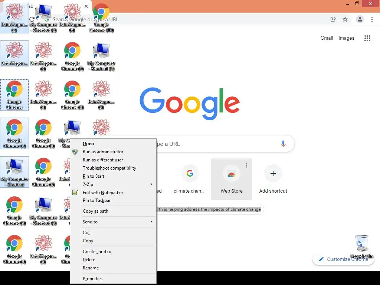
Task: Select 'DataWagon... (3)' desktop icon
Action: pos(43,56)
